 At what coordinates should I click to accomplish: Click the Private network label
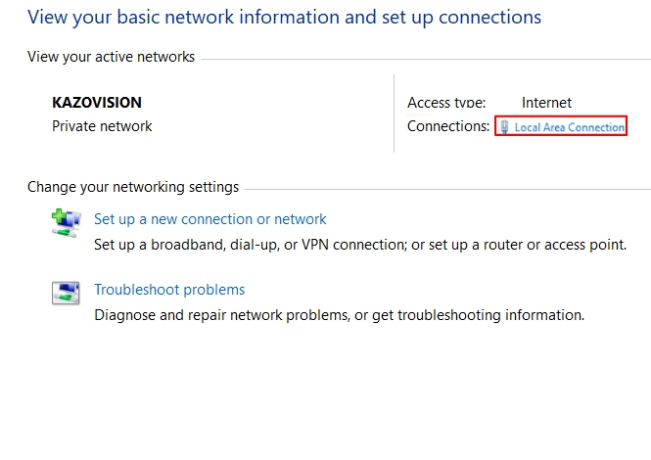tap(102, 126)
